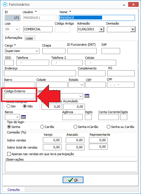This screenshot has width=141, height=194.
Task: Click the DDD input field
Action: 9,63
